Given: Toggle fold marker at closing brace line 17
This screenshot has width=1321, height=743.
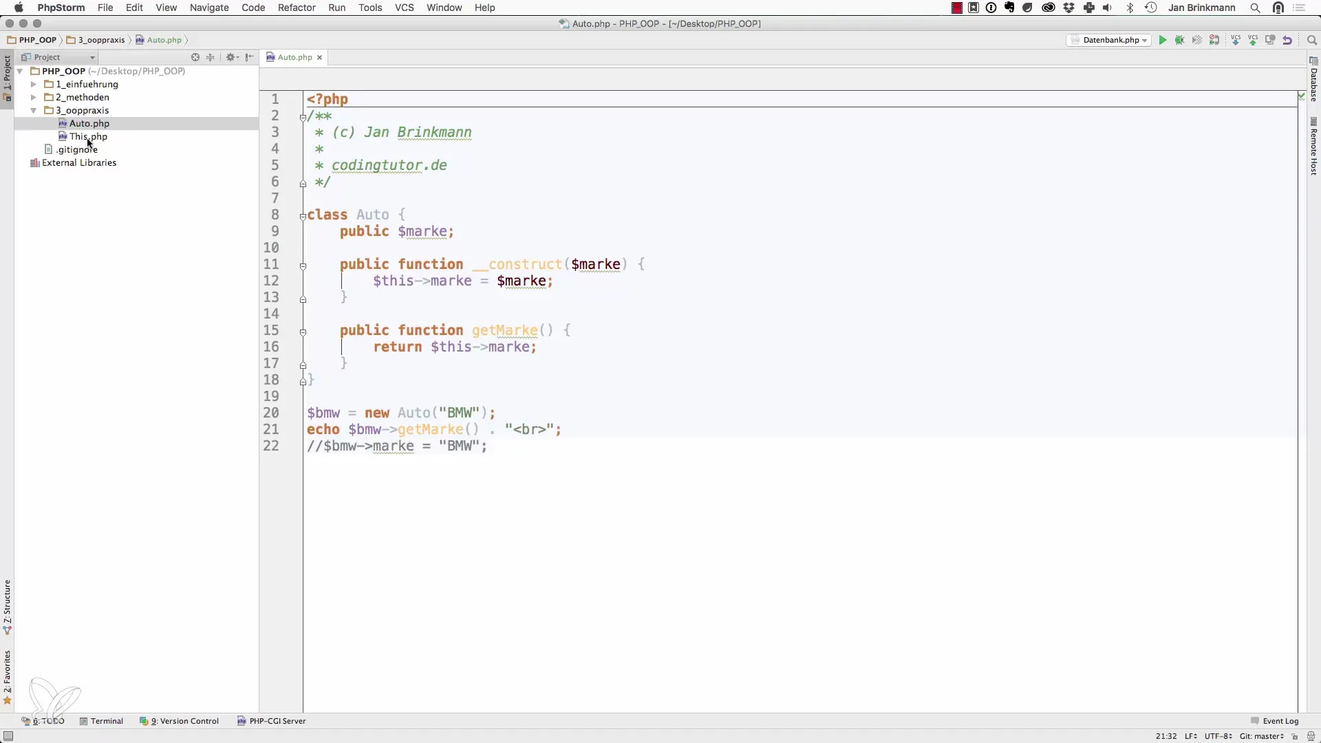Looking at the screenshot, I should [303, 365].
